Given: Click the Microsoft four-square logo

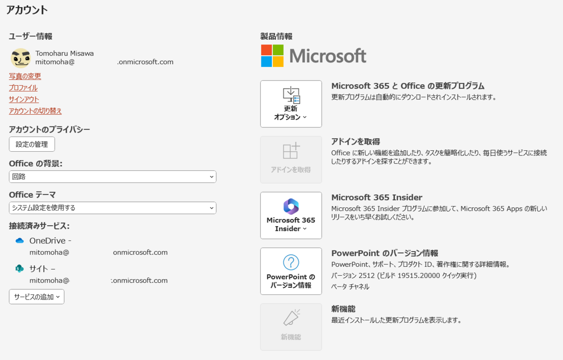Looking at the screenshot, I should pyautogui.click(x=272, y=56).
